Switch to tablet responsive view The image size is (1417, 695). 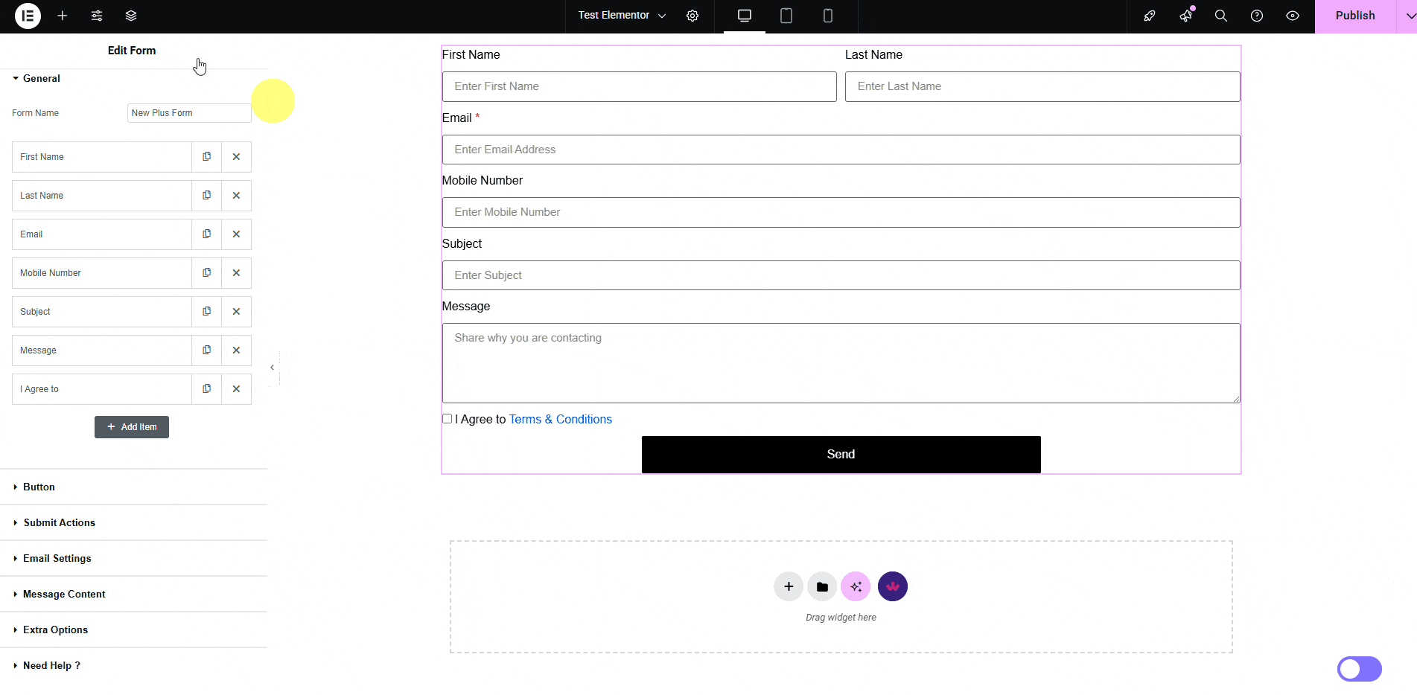[x=786, y=16]
